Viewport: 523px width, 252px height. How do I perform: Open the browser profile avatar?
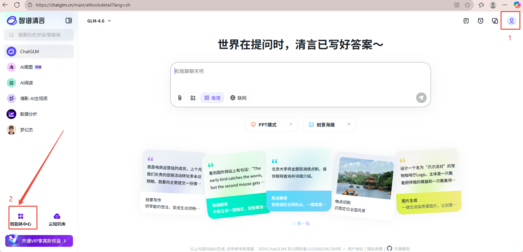click(493, 5)
